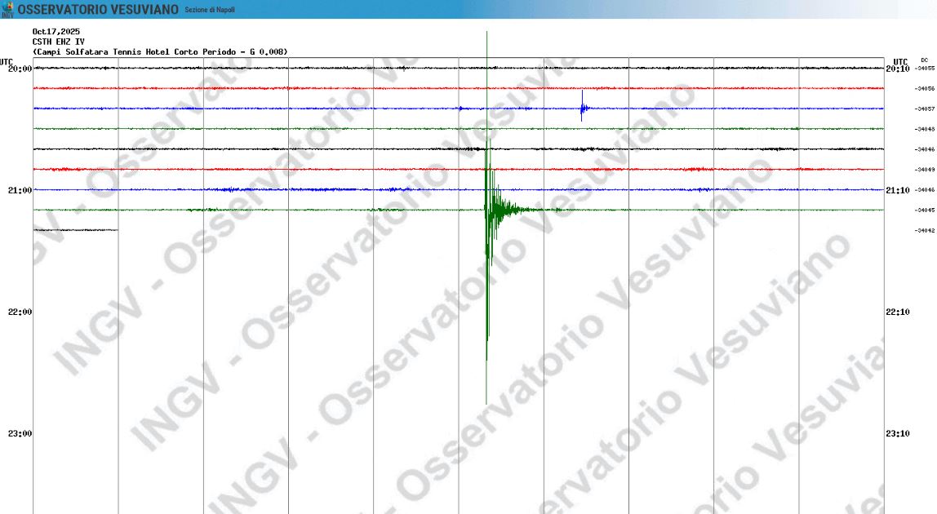Click the small blue event spike on trace
This screenshot has width=937, height=514.
tap(582, 108)
